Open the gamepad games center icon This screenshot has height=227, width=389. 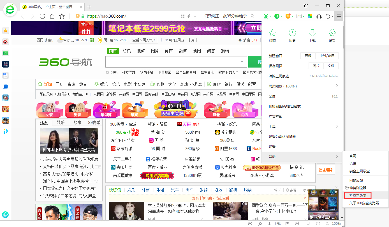pyautogui.click(x=299, y=16)
